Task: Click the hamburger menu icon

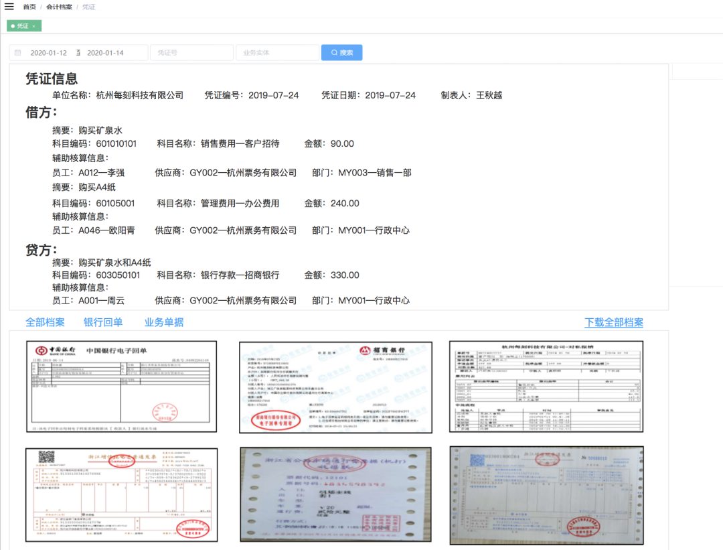Action: (x=9, y=7)
